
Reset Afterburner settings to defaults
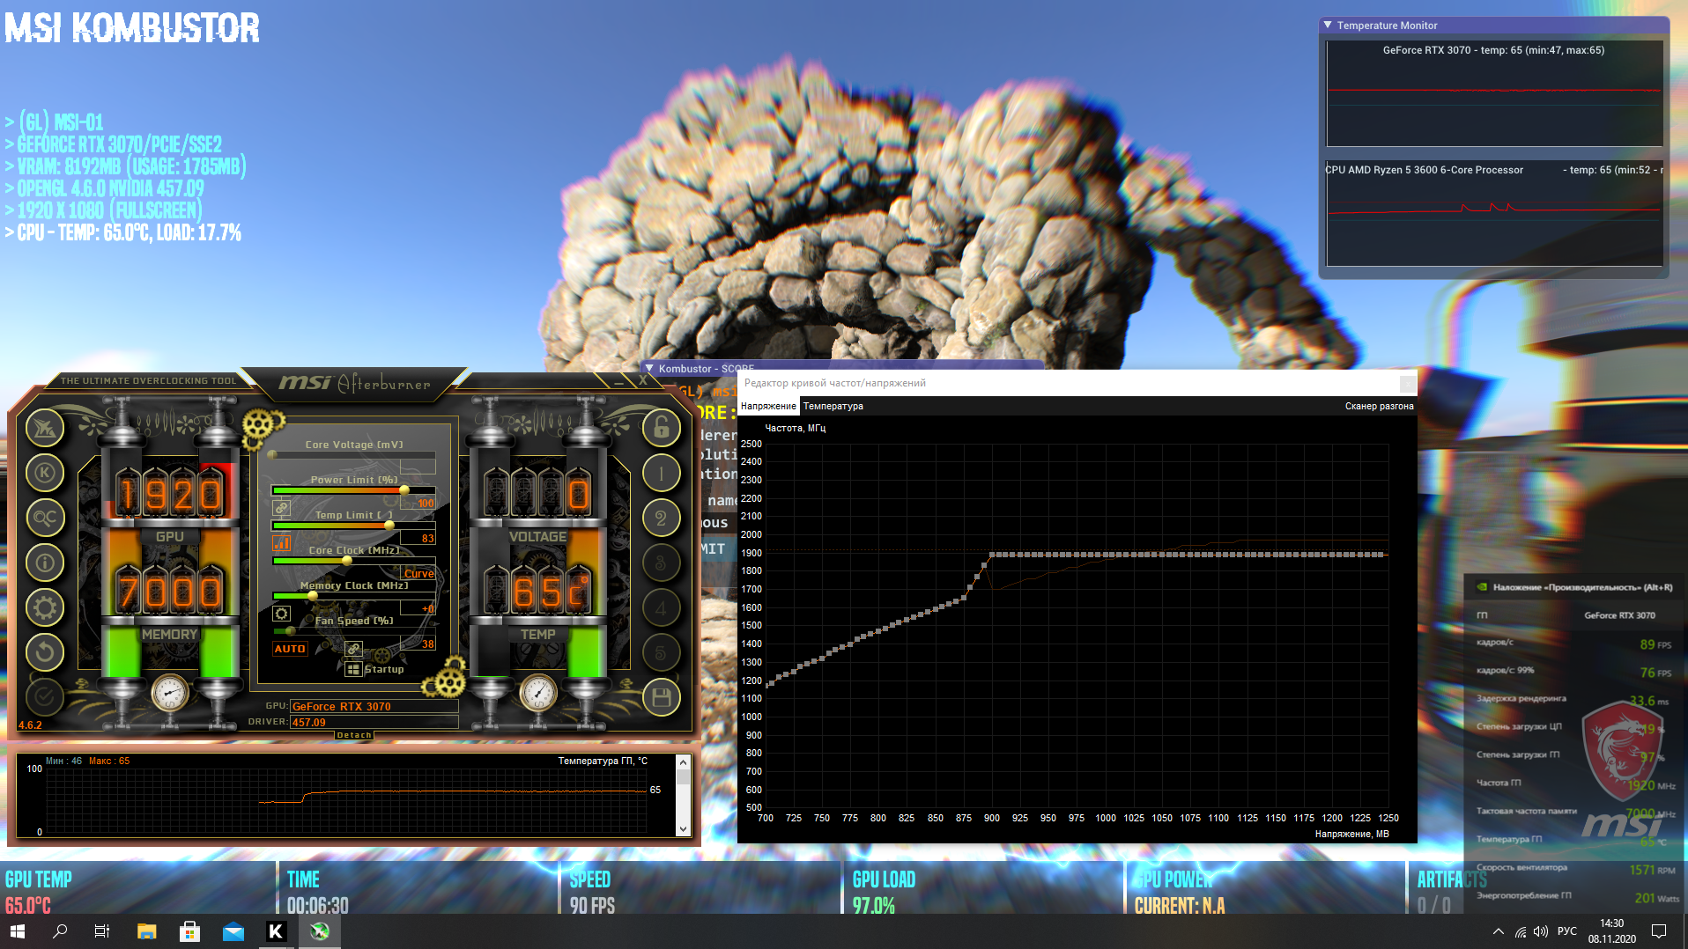pyautogui.click(x=45, y=652)
